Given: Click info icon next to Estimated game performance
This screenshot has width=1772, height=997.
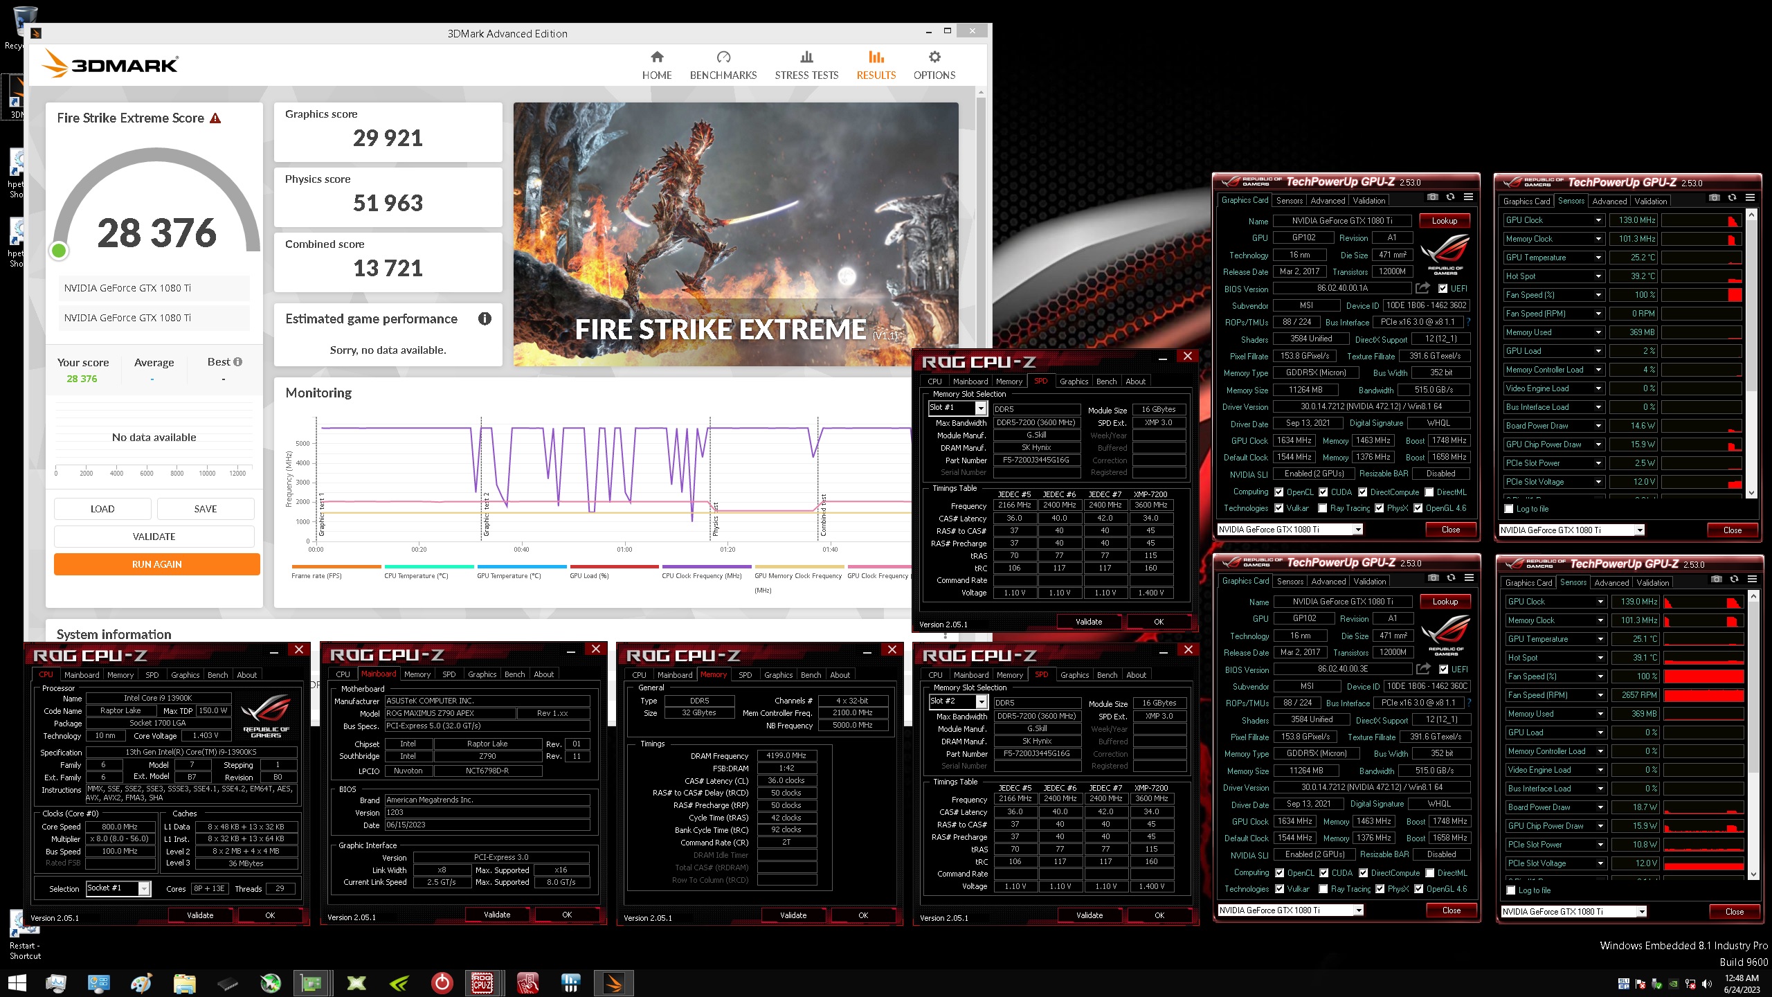Looking at the screenshot, I should click(485, 318).
